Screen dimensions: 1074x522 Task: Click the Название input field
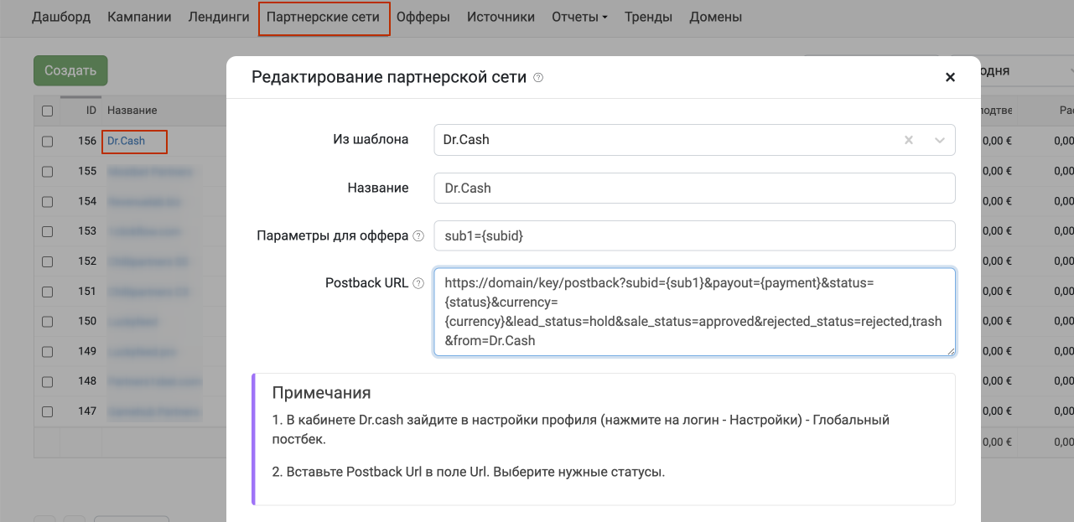click(x=694, y=188)
